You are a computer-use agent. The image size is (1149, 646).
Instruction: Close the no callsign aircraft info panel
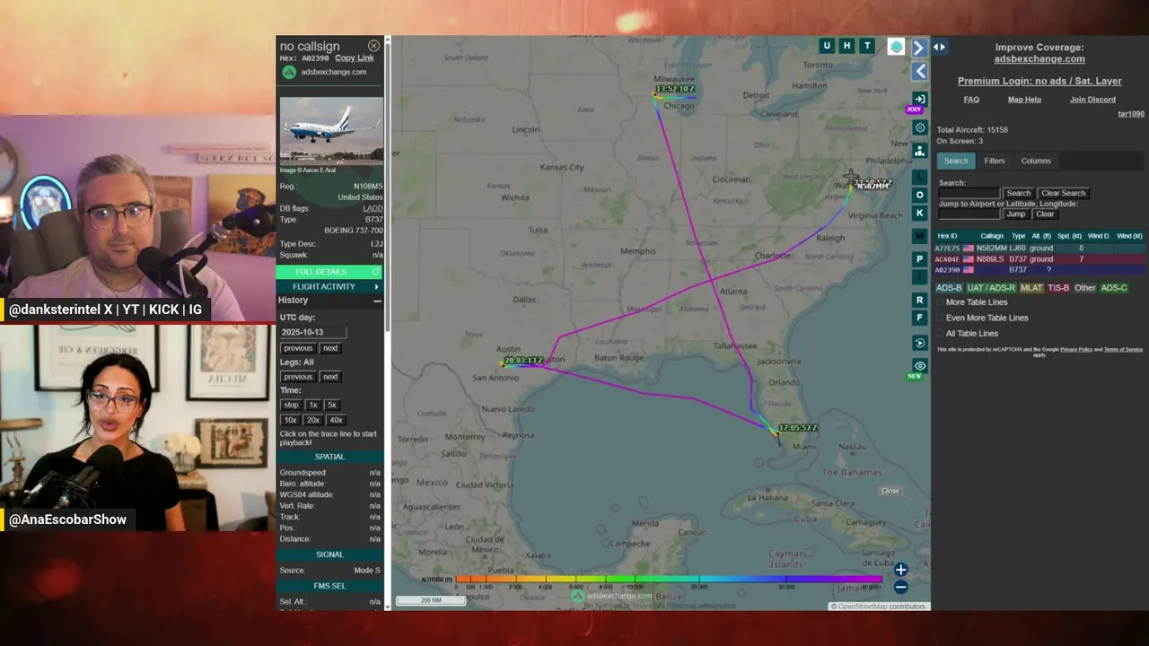point(373,46)
